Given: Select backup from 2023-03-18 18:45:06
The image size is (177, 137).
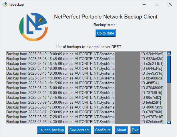Looking at the screenshot, I should pyautogui.click(x=86, y=59).
